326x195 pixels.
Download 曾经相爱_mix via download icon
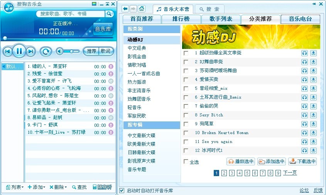pyautogui.click(x=313, y=89)
